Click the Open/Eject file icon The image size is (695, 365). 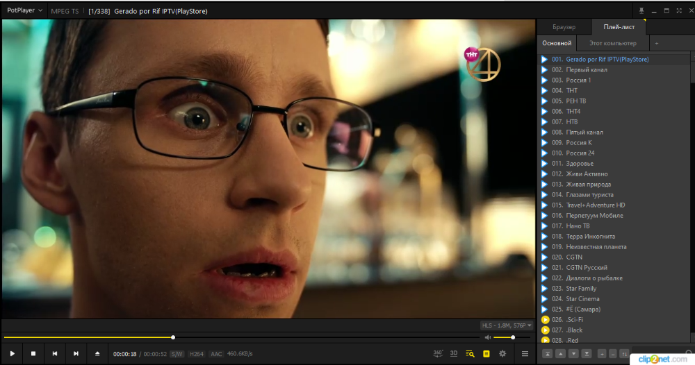pyautogui.click(x=97, y=353)
